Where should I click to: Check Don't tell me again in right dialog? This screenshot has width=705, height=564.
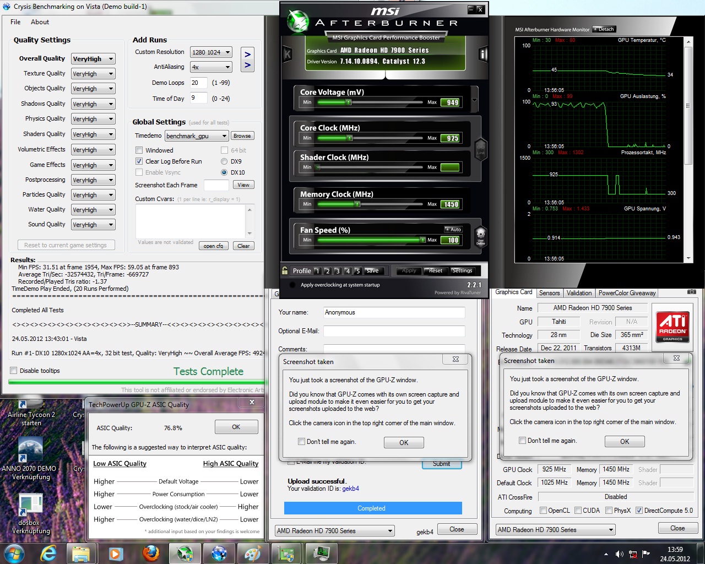pos(522,440)
